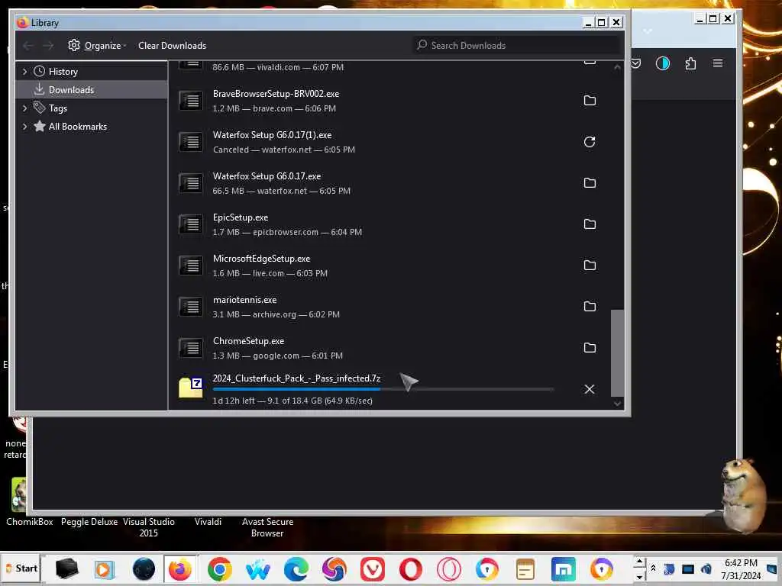Go forward in Library navigation
The width and height of the screenshot is (782, 586).
click(48, 45)
